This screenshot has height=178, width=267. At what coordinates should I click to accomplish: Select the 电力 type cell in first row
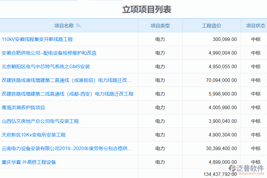pyautogui.click(x=160, y=39)
